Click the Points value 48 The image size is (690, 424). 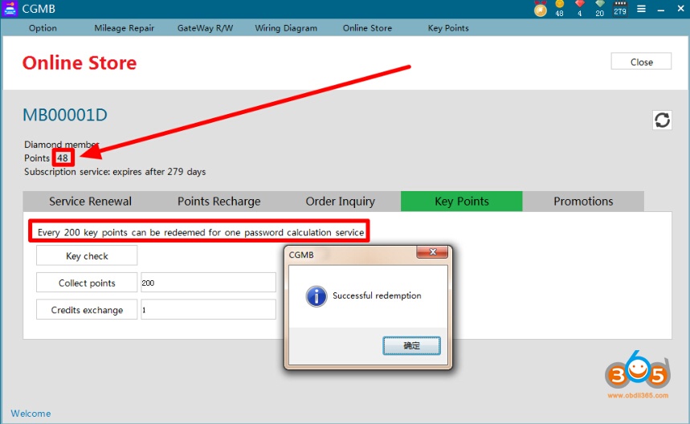(x=63, y=158)
